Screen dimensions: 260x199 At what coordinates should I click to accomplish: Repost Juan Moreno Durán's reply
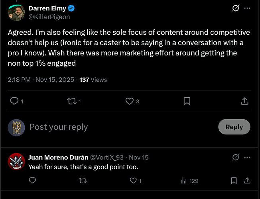tap(83, 181)
